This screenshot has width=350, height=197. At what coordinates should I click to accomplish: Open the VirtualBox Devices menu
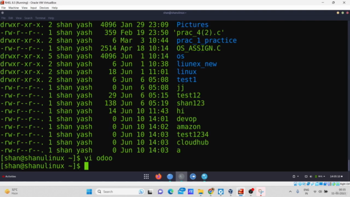pyautogui.click(x=44, y=8)
